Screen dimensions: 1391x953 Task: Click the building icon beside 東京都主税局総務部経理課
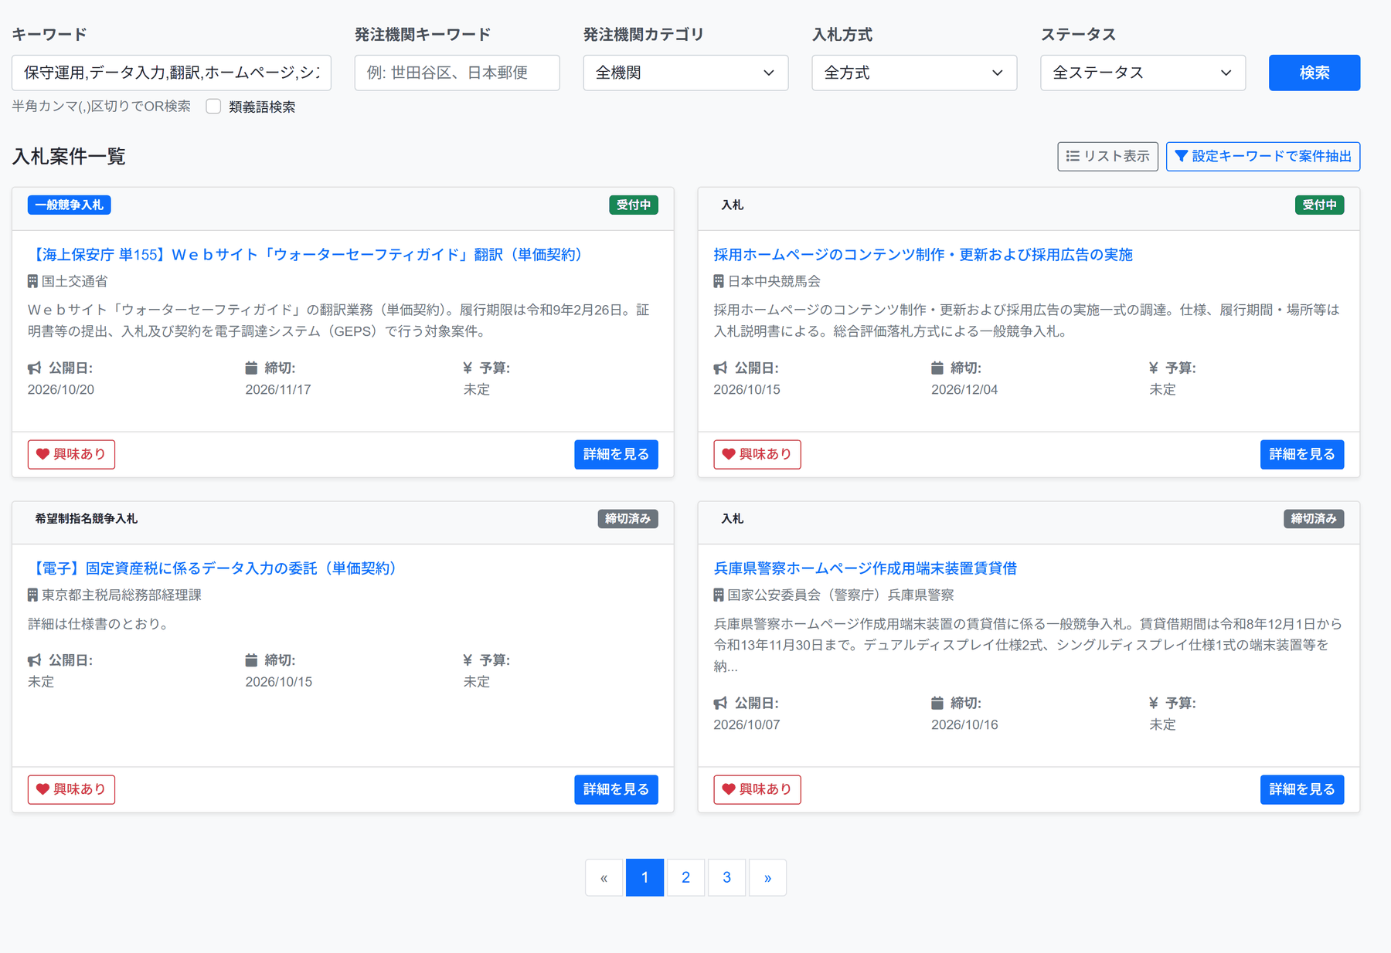[x=32, y=595]
